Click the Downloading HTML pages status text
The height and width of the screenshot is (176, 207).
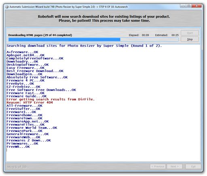point(40,35)
